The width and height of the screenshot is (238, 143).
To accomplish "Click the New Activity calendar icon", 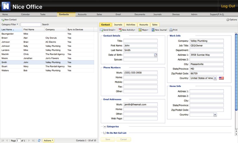I will pos(120,30).
